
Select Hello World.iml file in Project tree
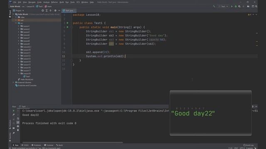click(25, 79)
